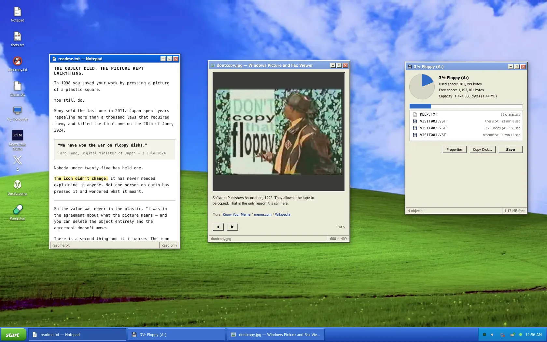Open the Pump.fun desktop shortcut

(x=18, y=213)
